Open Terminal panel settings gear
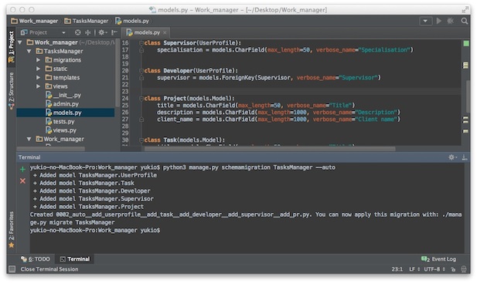 coord(452,157)
